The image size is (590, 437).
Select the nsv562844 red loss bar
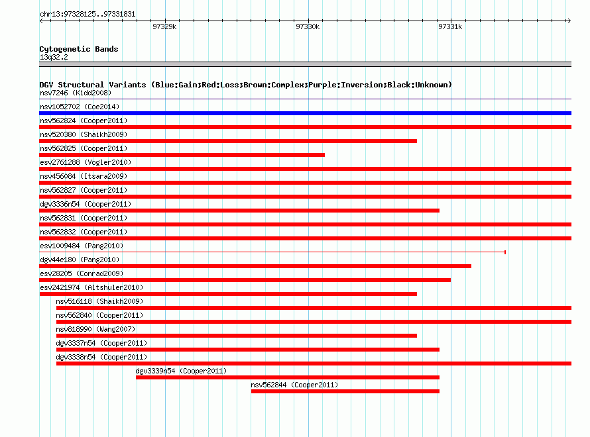tap(345, 391)
